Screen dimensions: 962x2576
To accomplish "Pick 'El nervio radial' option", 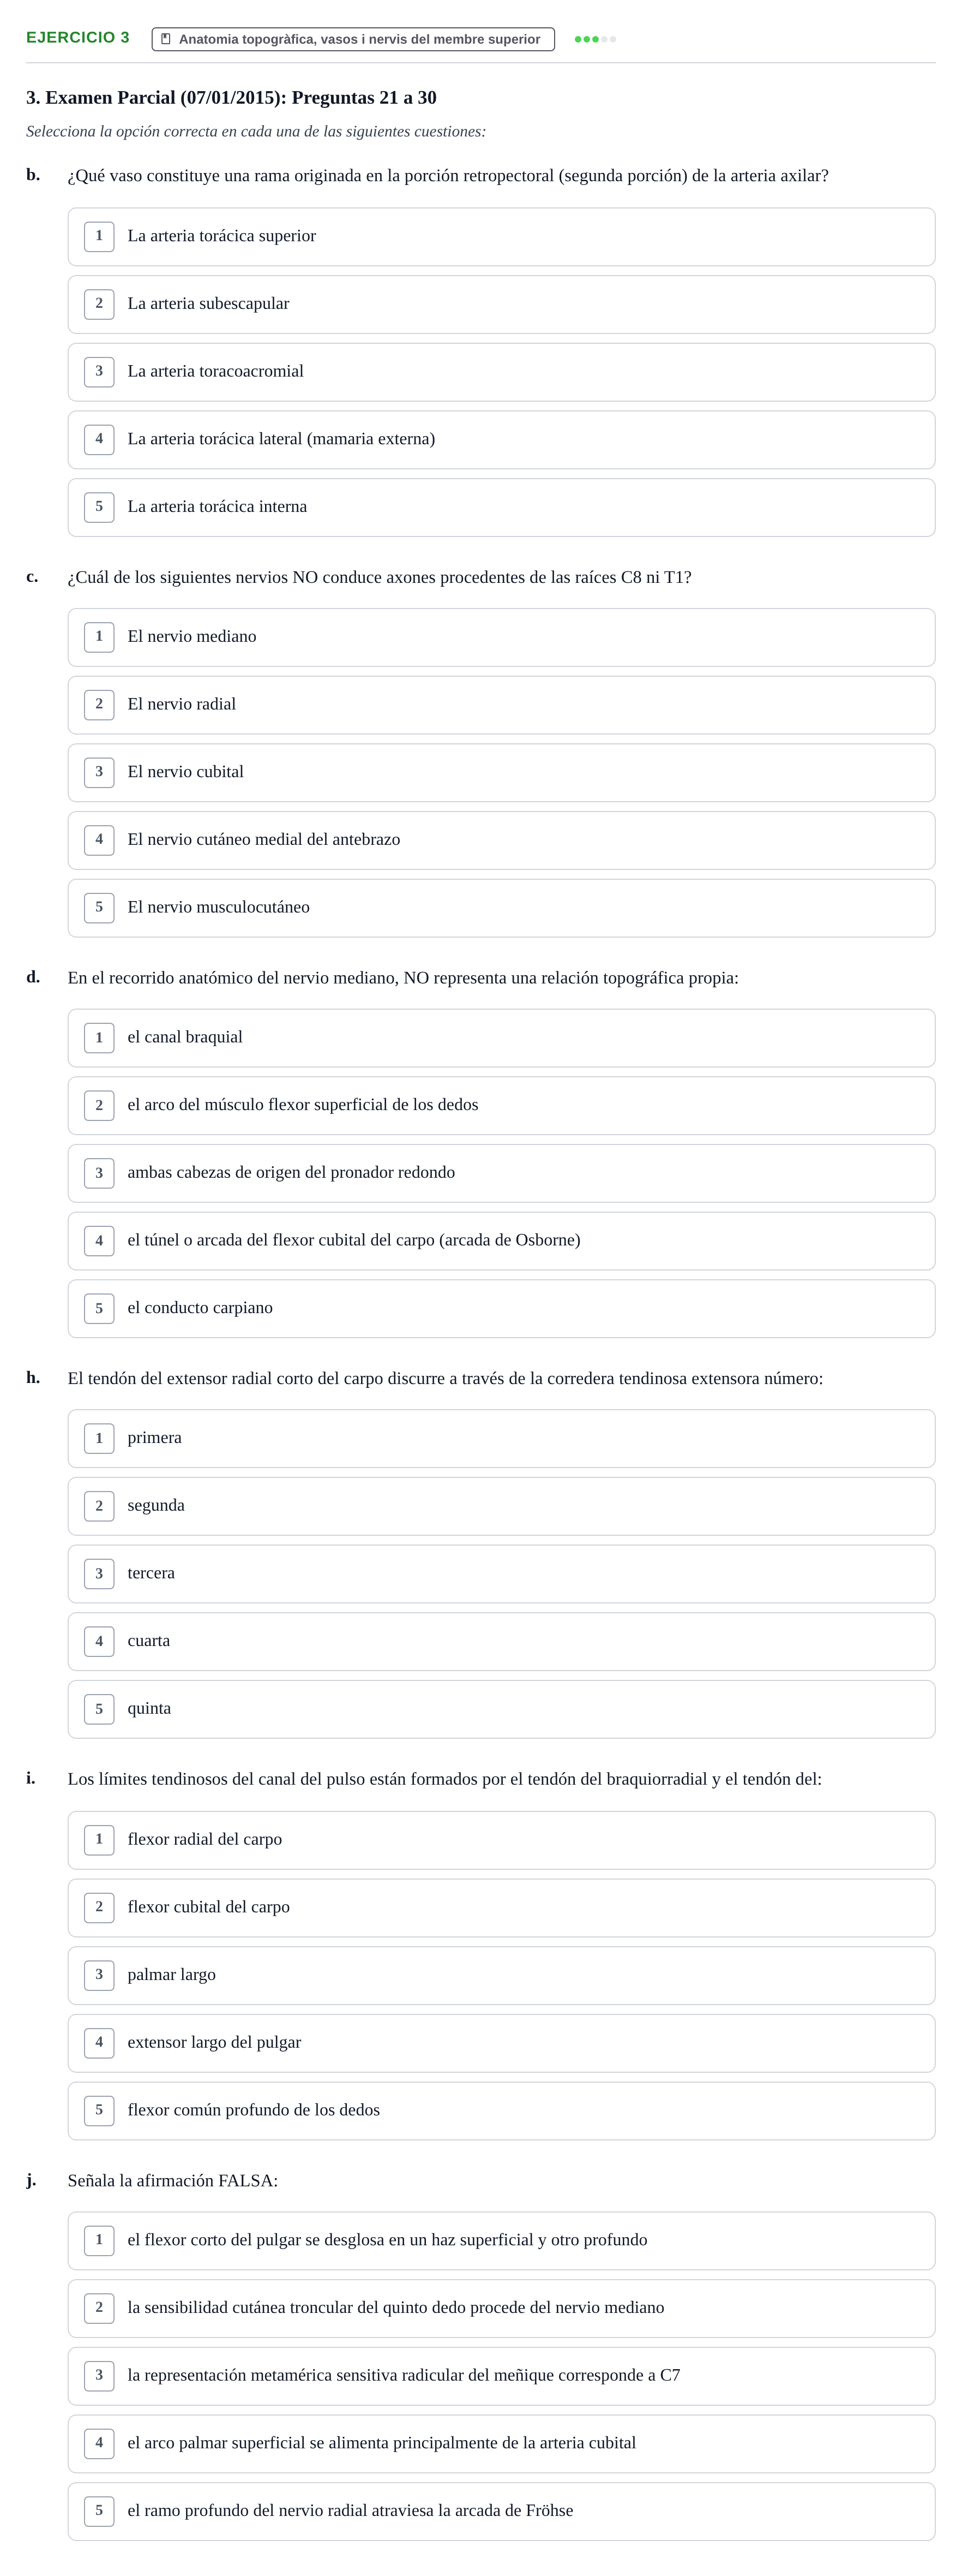I will (502, 705).
